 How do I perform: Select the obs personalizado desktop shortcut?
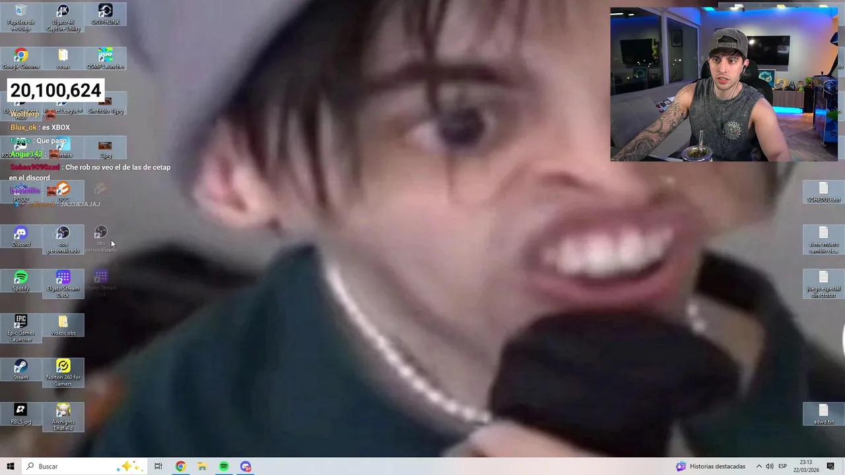click(63, 240)
